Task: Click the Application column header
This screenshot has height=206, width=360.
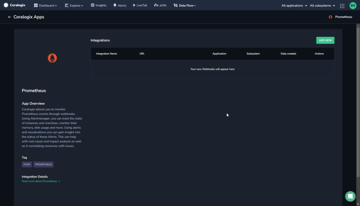Action: tap(219, 54)
